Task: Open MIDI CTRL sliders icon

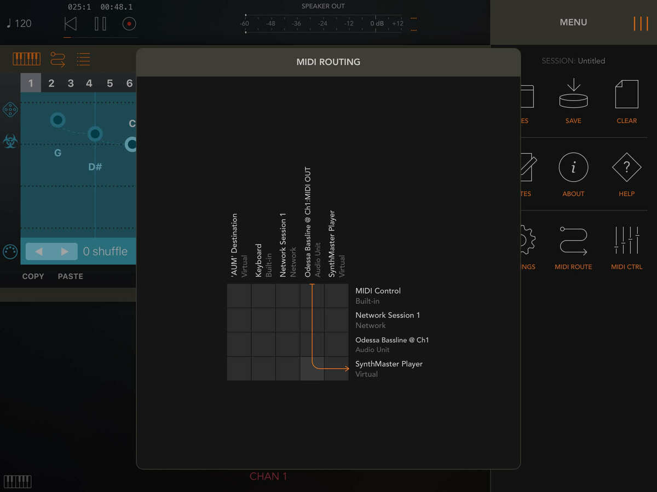Action: [627, 248]
